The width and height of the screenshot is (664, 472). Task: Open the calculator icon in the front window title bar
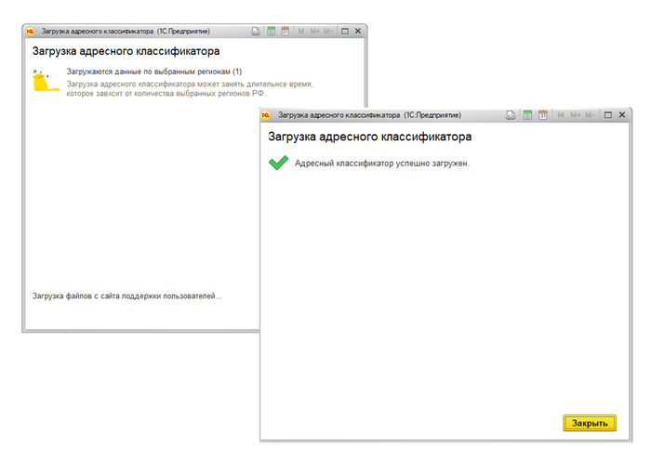(x=527, y=115)
